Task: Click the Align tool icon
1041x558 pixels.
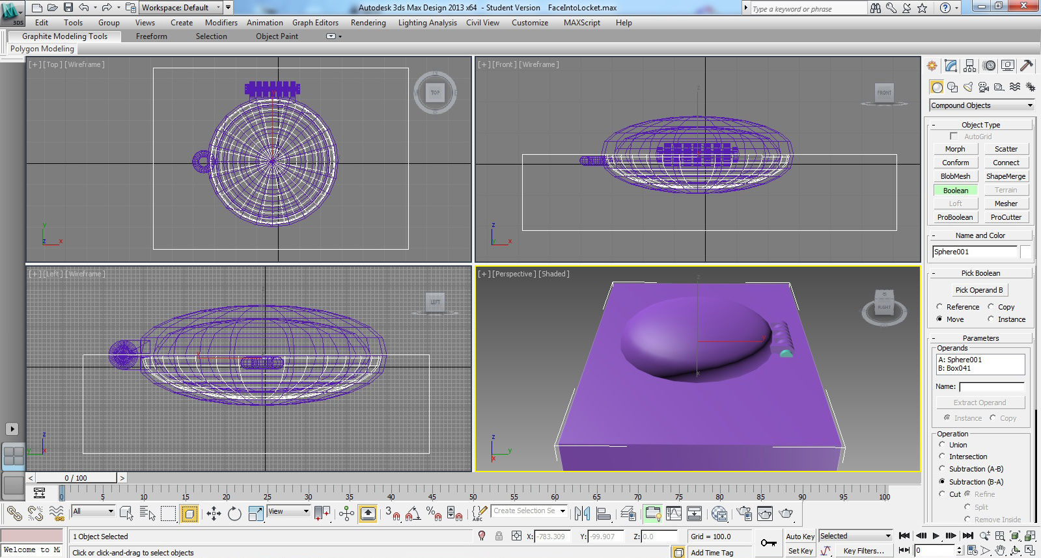Action: (x=604, y=513)
